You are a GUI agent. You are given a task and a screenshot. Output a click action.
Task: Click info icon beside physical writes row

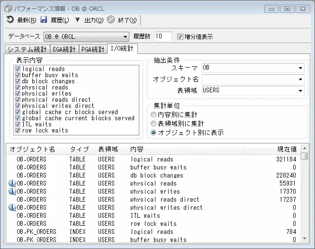(12, 191)
